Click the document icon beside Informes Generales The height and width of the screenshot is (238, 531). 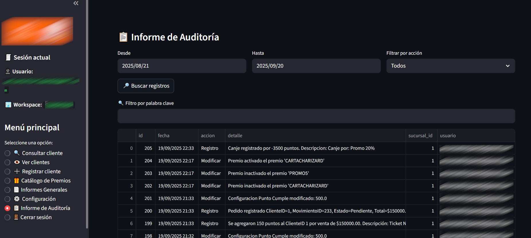coord(16,190)
